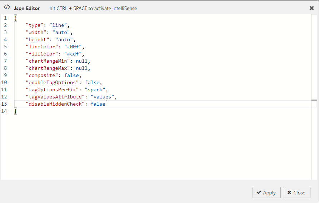Select line number 13 in the gutter

4,104
